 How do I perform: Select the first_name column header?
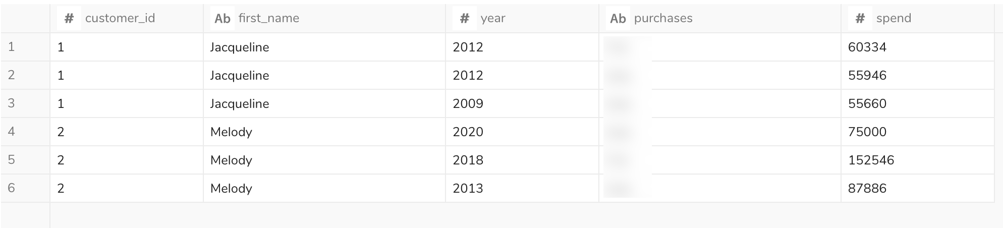coord(268,19)
